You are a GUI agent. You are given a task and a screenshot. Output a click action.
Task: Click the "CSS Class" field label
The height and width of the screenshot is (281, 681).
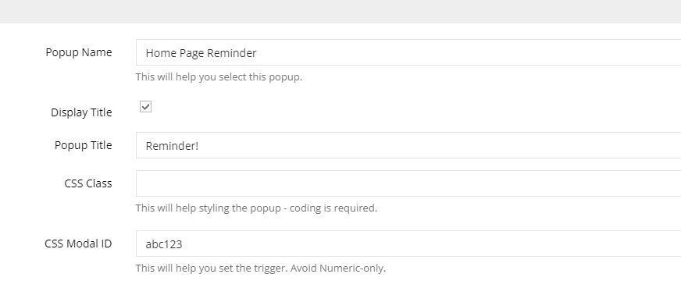88,183
